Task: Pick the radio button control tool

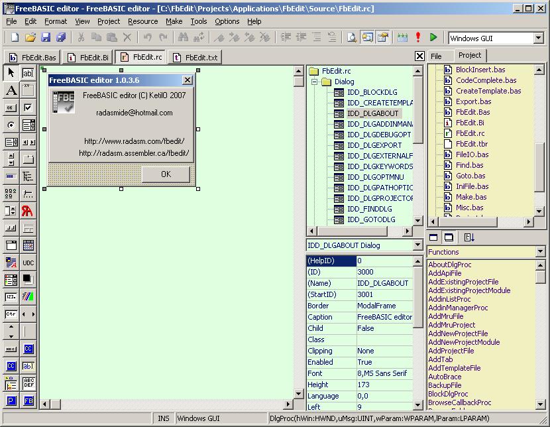Action: pyautogui.click(x=11, y=125)
